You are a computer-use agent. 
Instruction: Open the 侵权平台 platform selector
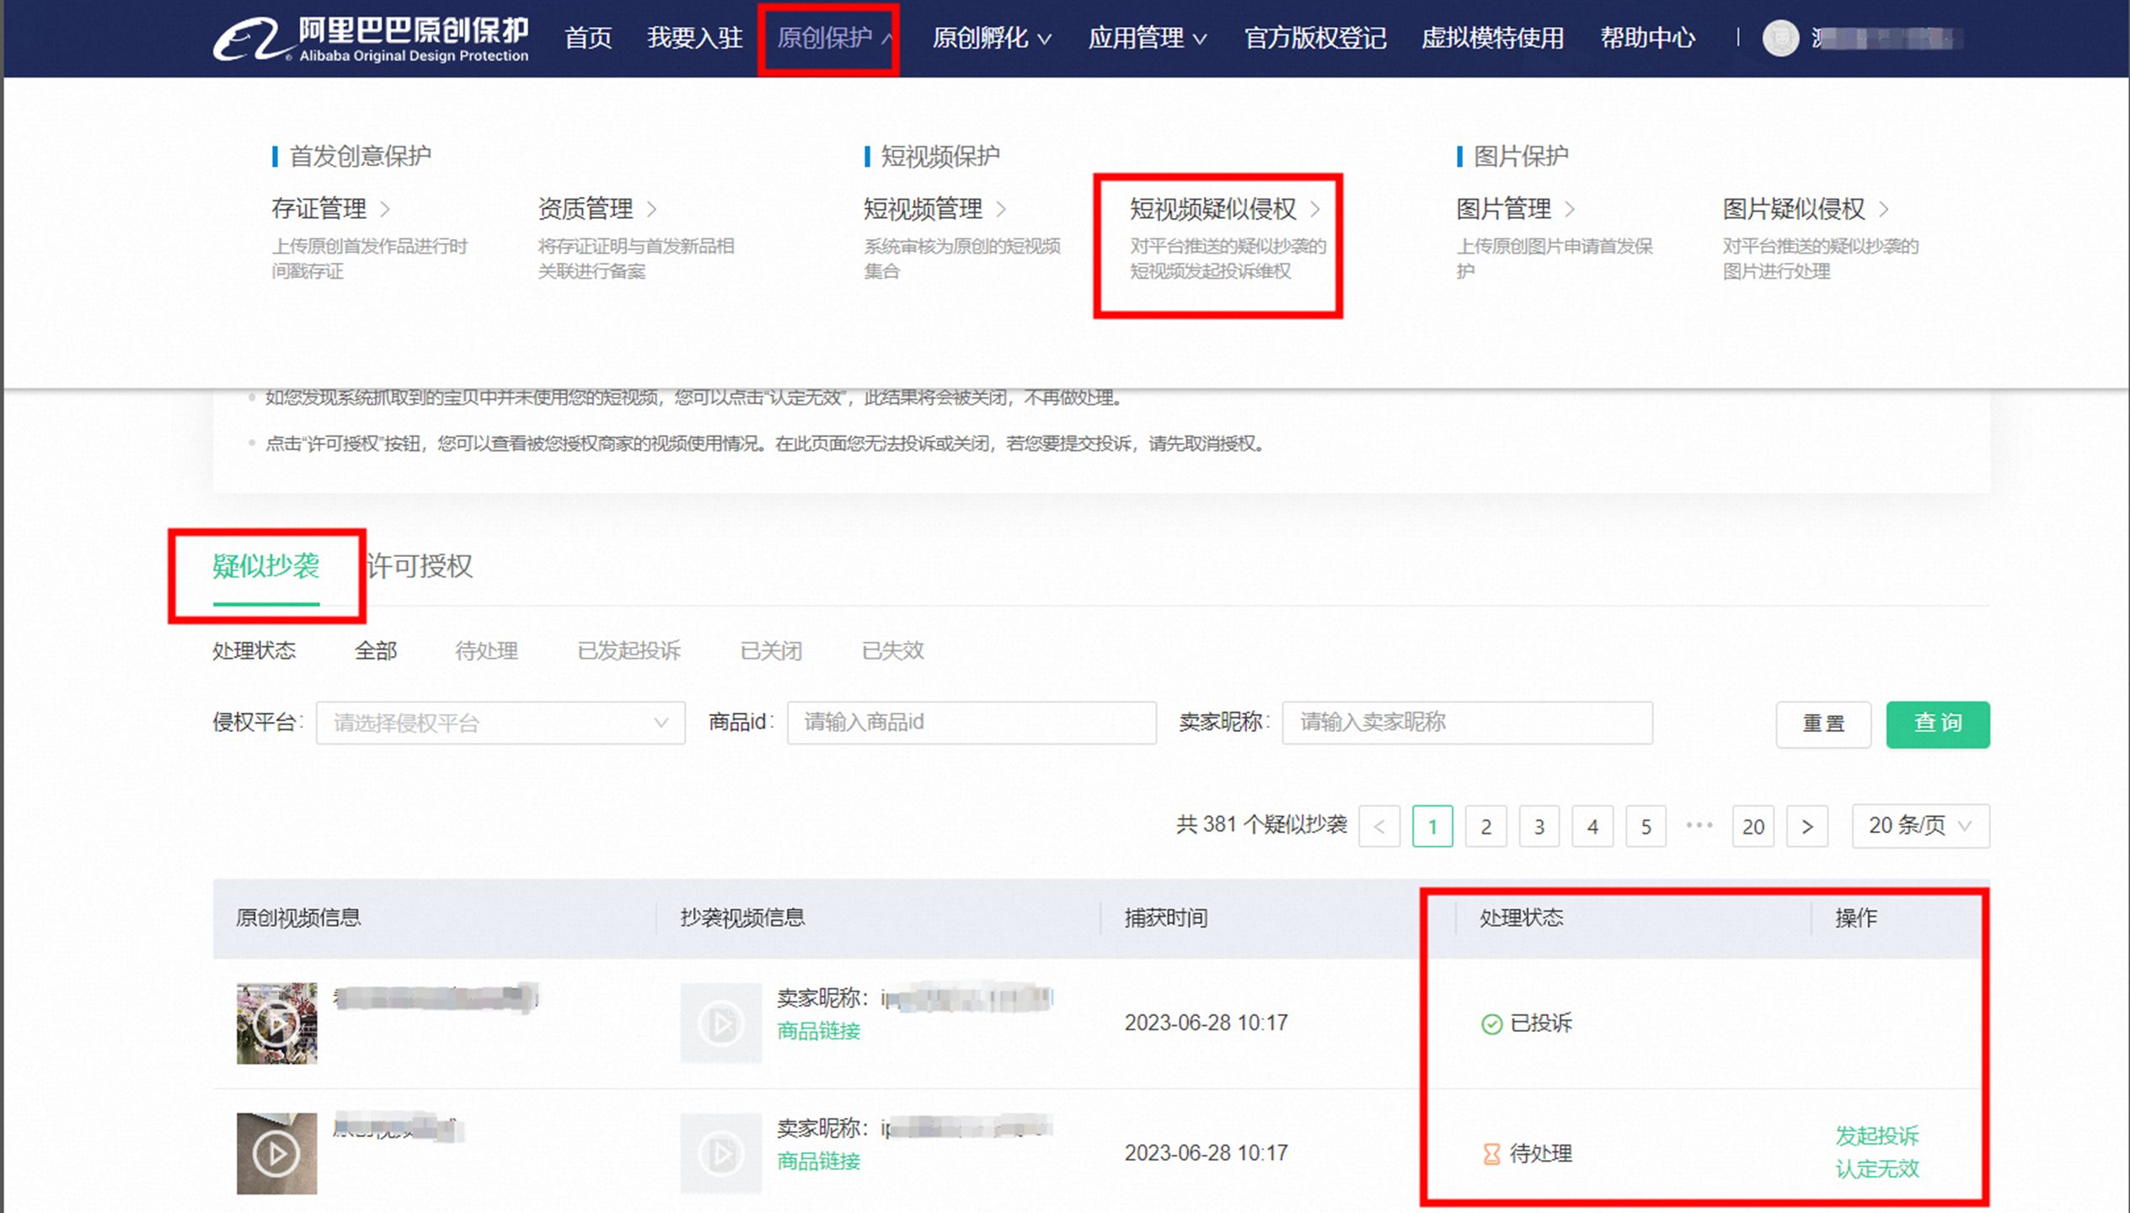500,723
